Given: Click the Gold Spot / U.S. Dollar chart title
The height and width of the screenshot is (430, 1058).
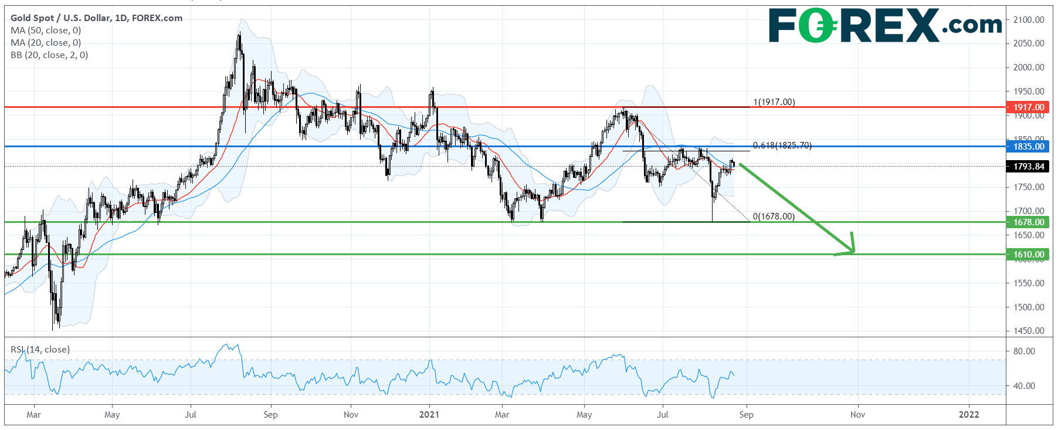Looking at the screenshot, I should 96,18.
